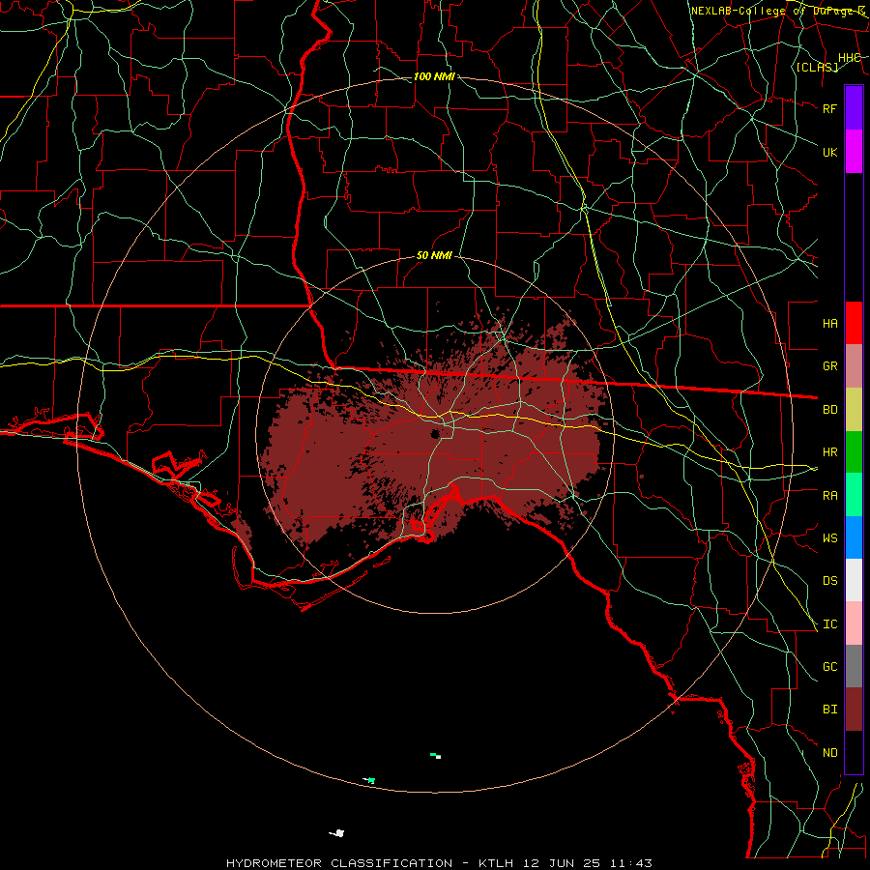Viewport: 870px width, 870px height.
Task: Click the light pink IC legend swatch
Action: [854, 623]
